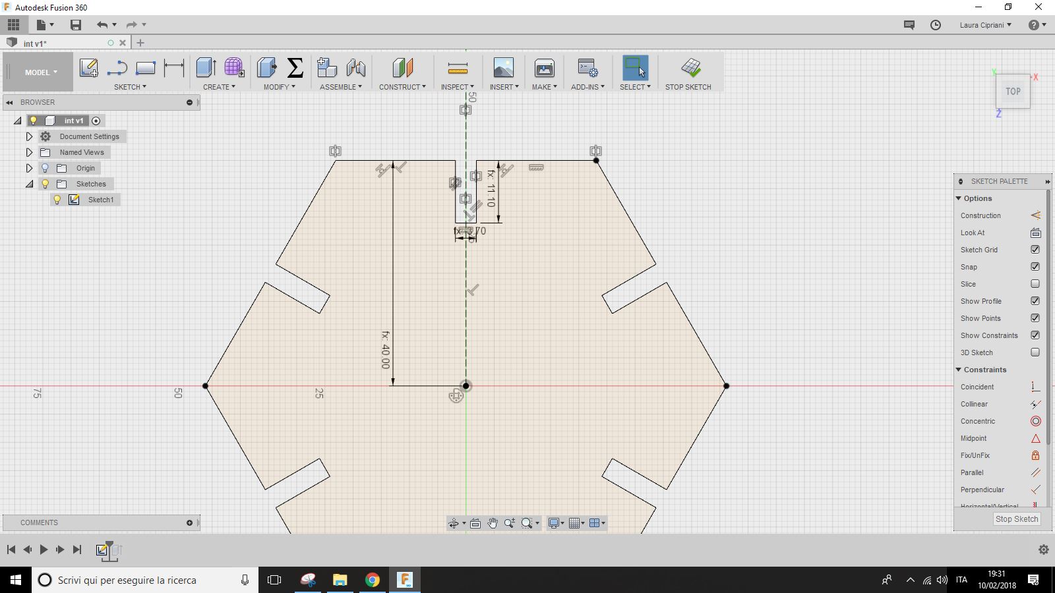Viewport: 1055px width, 593px height.
Task: Click the Windows search box in taskbar
Action: click(x=144, y=580)
